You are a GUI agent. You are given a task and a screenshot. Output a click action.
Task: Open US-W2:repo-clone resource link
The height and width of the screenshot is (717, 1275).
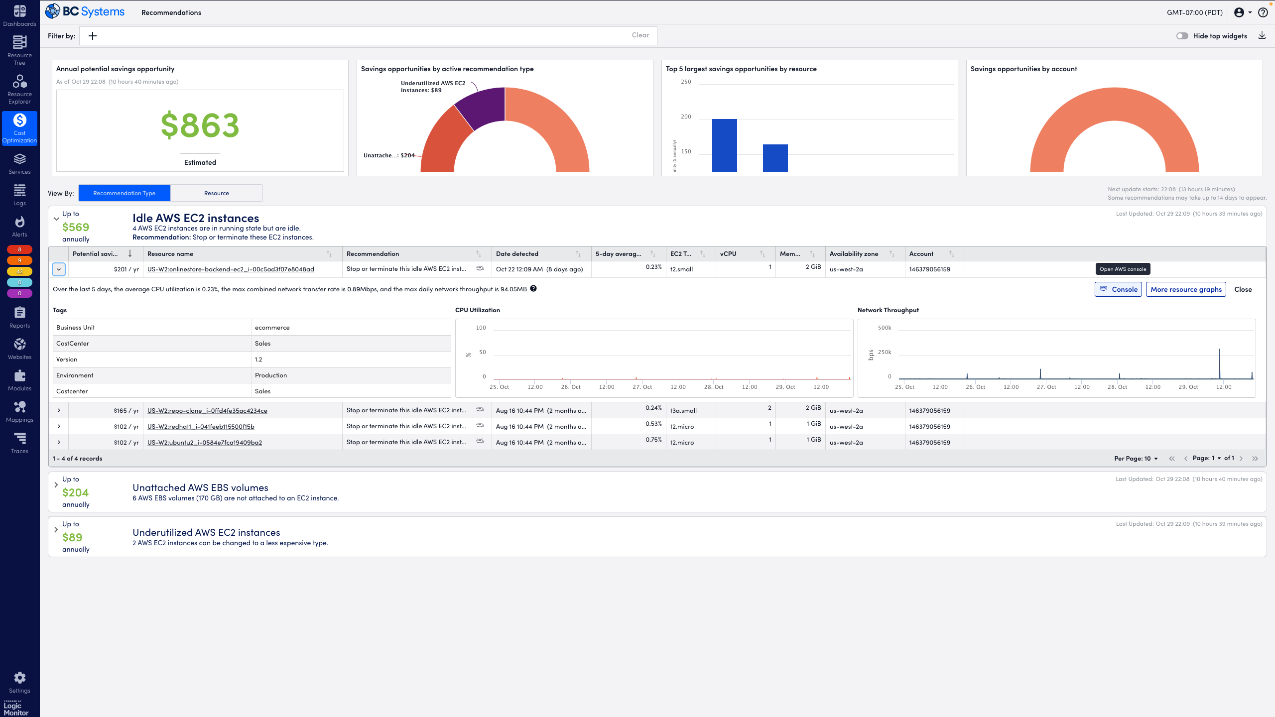[x=207, y=410]
